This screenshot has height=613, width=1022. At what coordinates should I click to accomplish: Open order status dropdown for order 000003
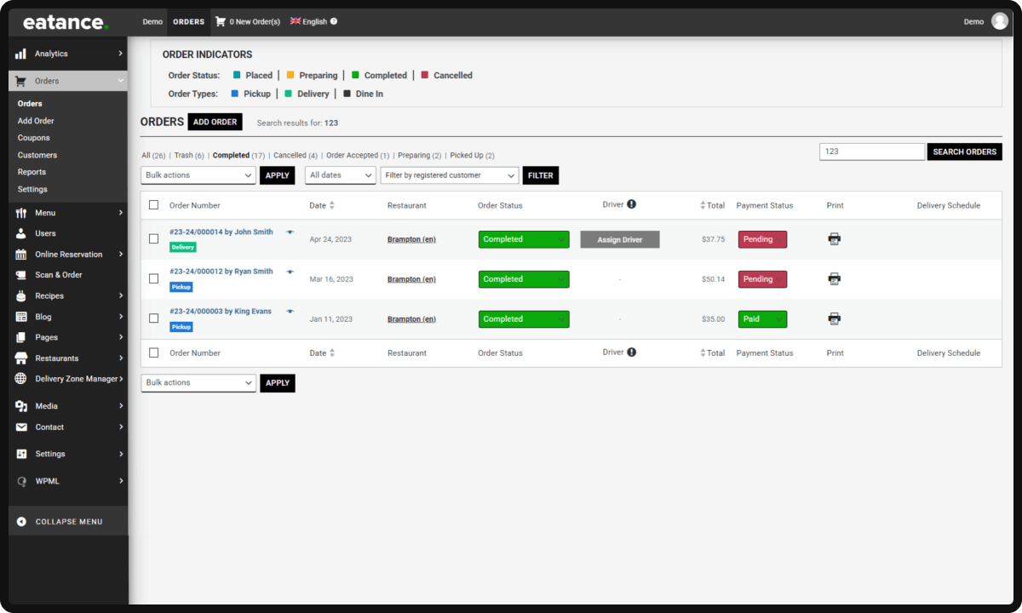524,319
